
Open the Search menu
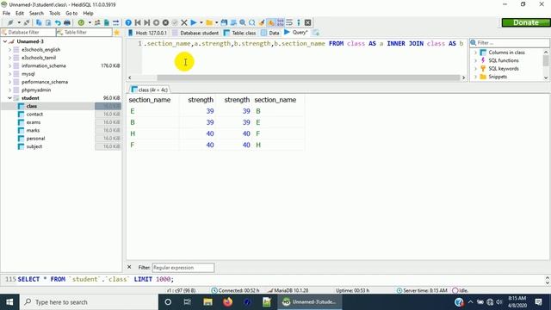(x=36, y=13)
